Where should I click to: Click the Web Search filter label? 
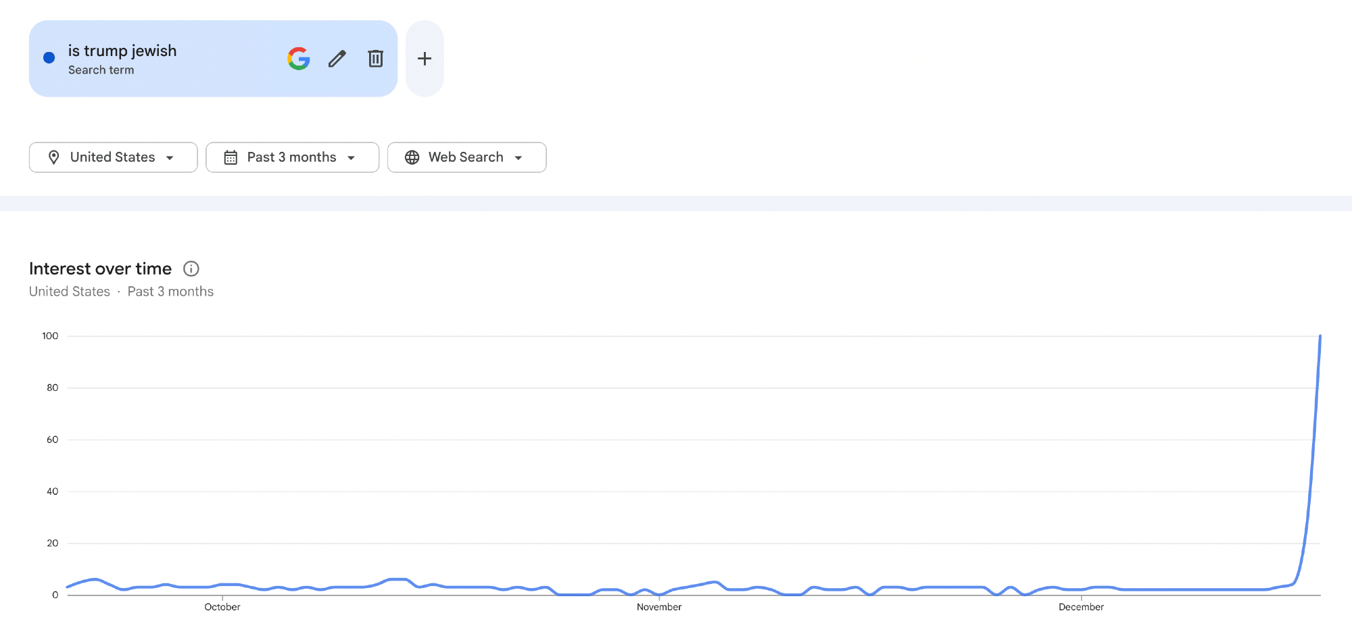tap(466, 157)
